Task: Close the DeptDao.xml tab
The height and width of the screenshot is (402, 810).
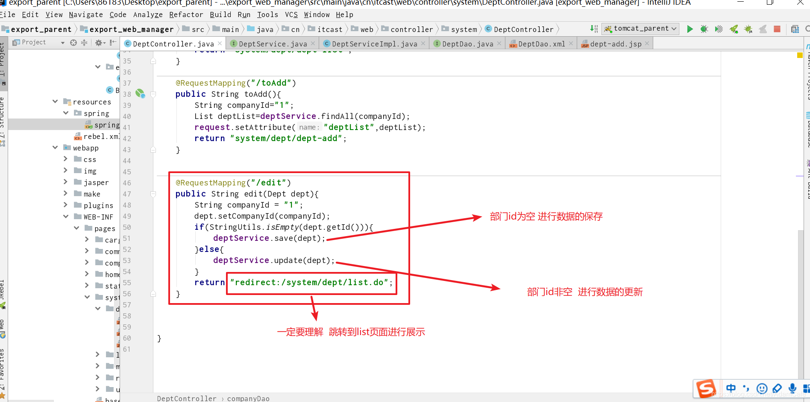Action: 571,43
